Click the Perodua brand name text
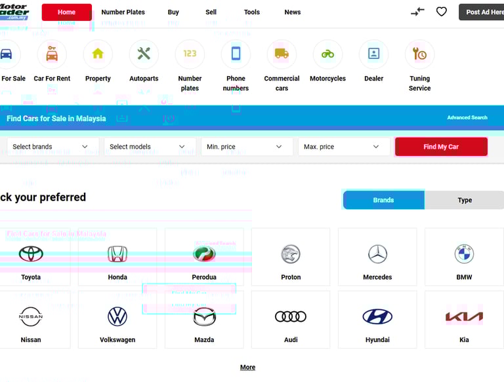This screenshot has width=504, height=382. click(x=204, y=277)
